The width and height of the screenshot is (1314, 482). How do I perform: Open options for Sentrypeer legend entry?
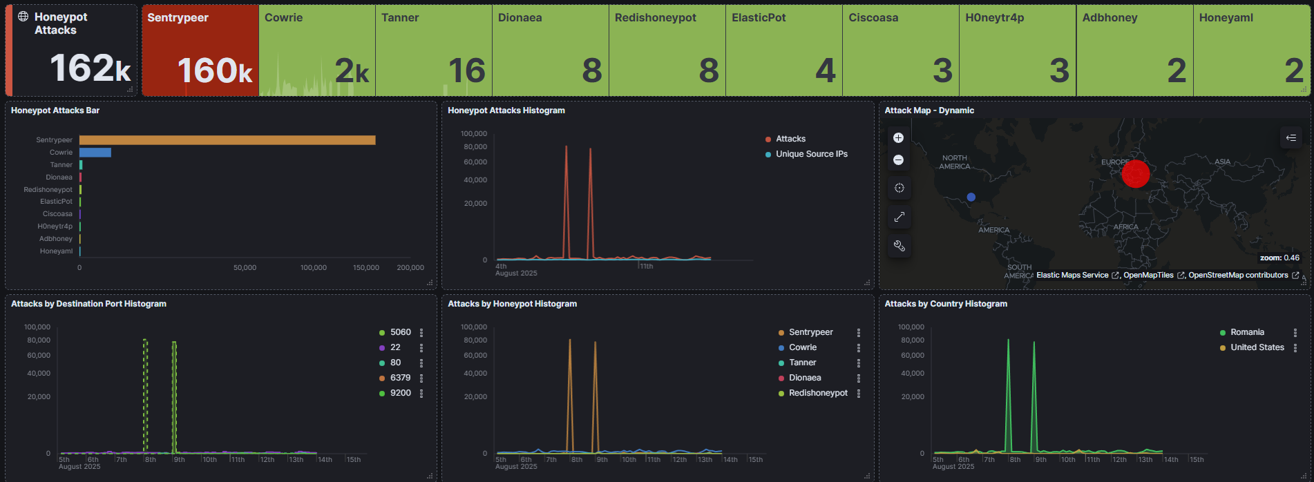(x=859, y=332)
